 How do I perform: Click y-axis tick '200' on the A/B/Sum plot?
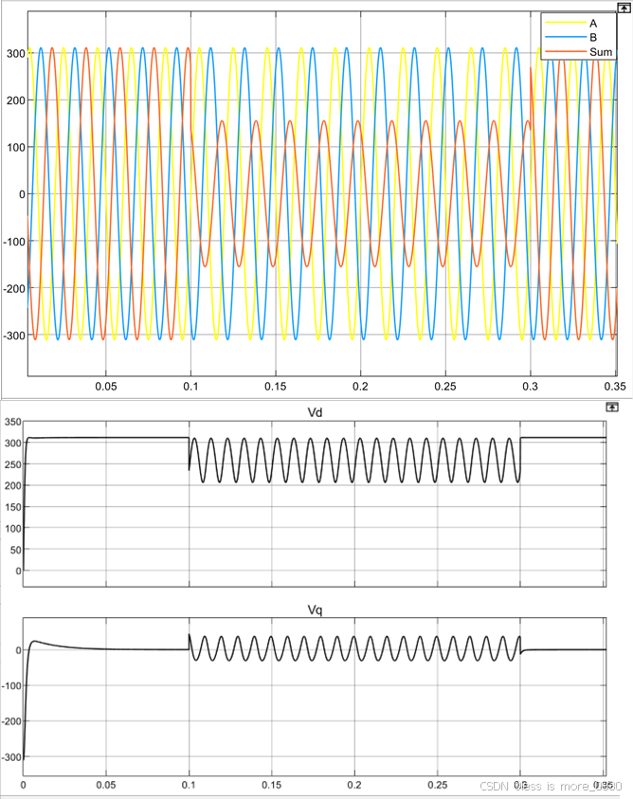click(16, 100)
